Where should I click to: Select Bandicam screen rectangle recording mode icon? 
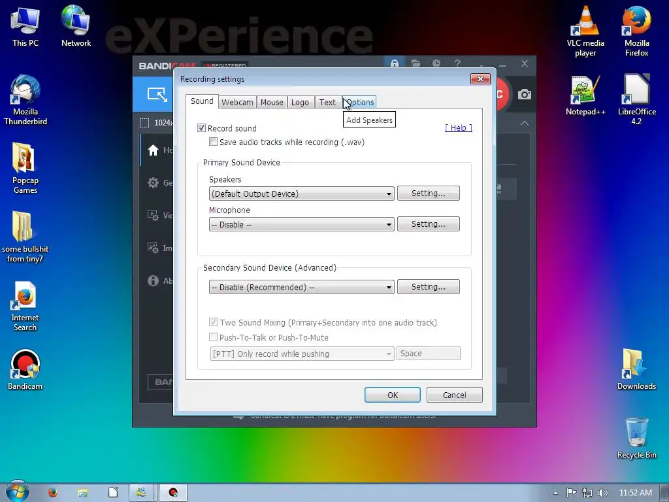[x=157, y=94]
